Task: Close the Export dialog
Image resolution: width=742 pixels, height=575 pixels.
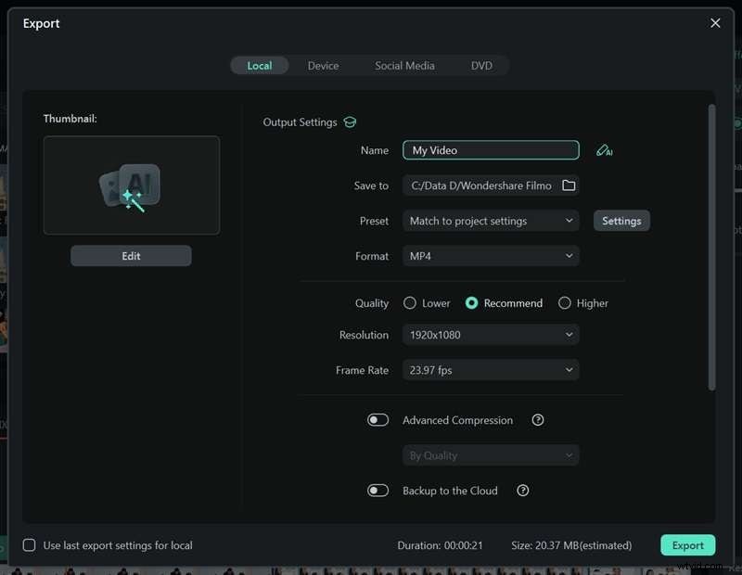Action: pyautogui.click(x=715, y=23)
